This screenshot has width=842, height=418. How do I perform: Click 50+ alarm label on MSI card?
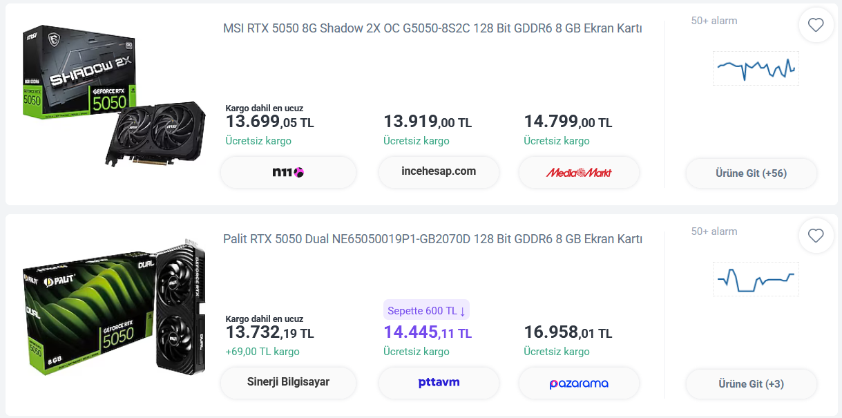tap(714, 21)
